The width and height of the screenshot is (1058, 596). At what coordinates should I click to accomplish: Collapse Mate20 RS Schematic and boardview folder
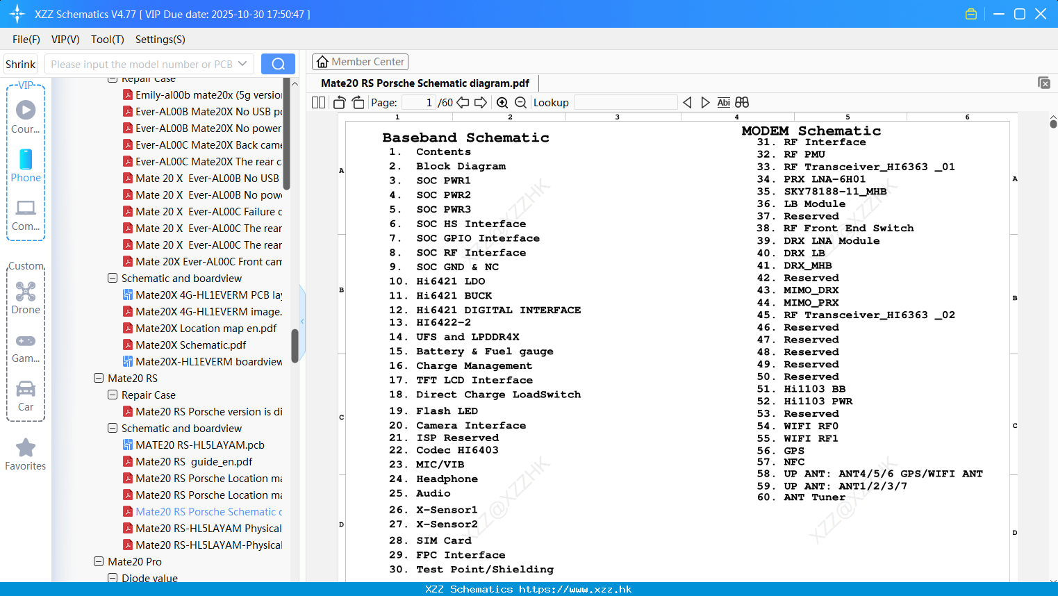113,428
